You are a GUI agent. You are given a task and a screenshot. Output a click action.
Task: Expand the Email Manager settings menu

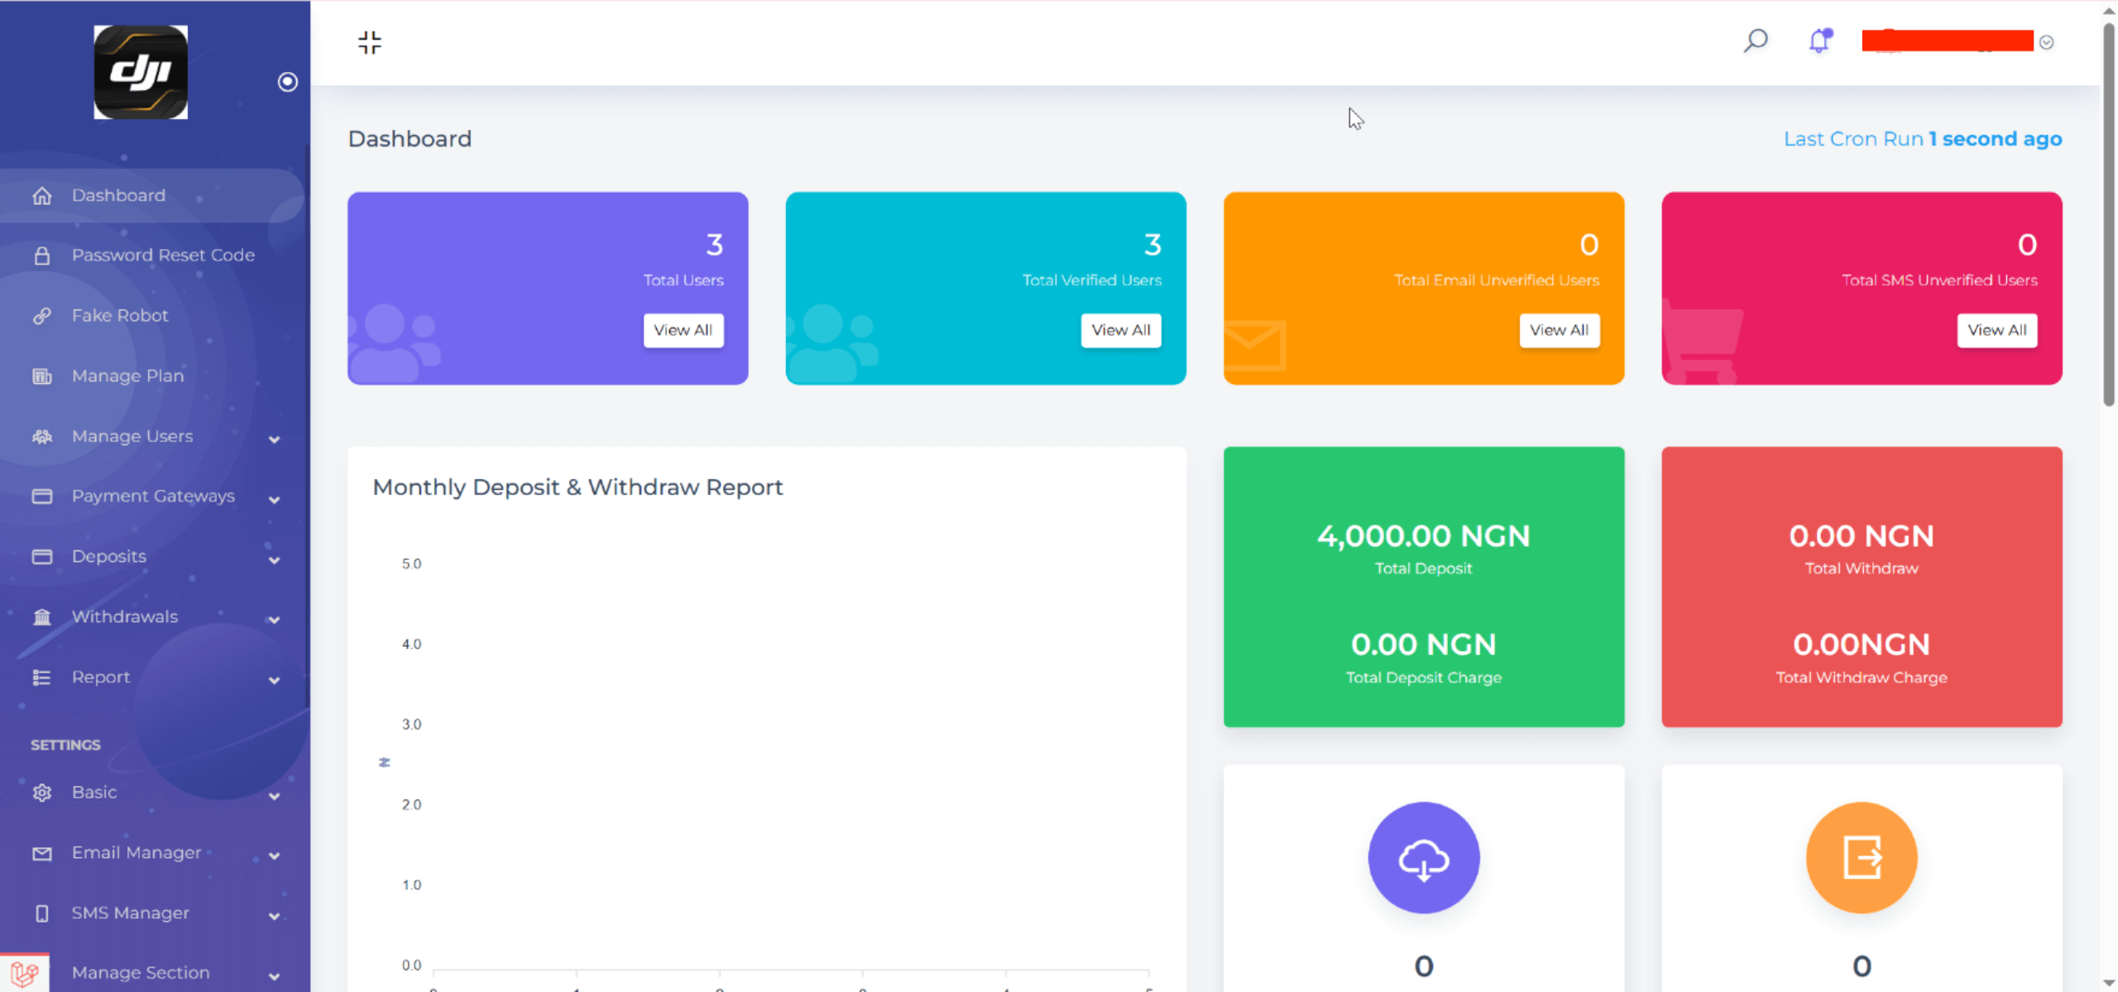274,855
